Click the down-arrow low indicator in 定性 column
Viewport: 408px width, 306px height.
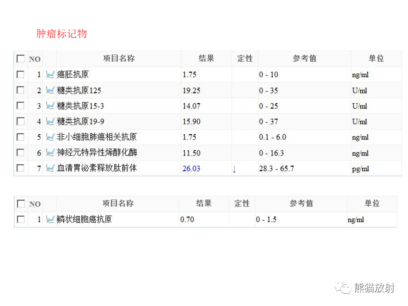pos(234,170)
